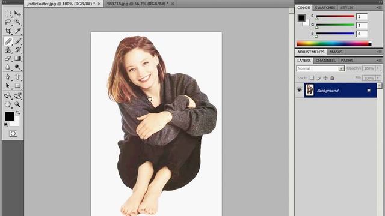Viewport: 385px width, 216px height.
Task: Collapse the tools panel with double arrow
Action: coord(4,2)
